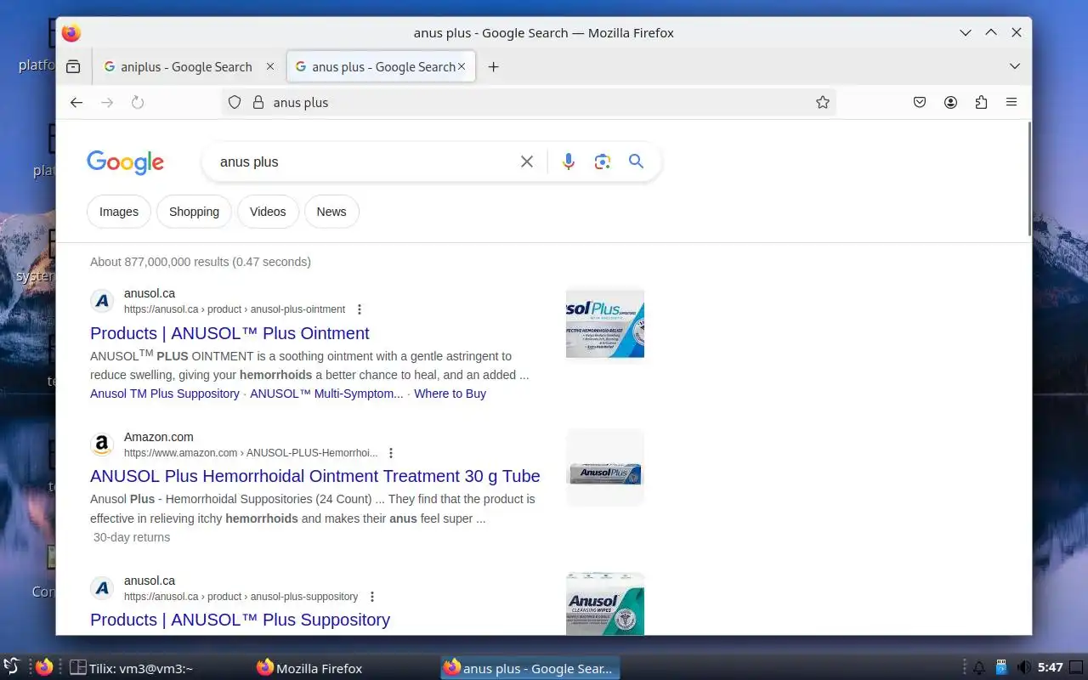Open Firefox launcher icon in the taskbar
The width and height of the screenshot is (1088, 680).
tap(44, 667)
